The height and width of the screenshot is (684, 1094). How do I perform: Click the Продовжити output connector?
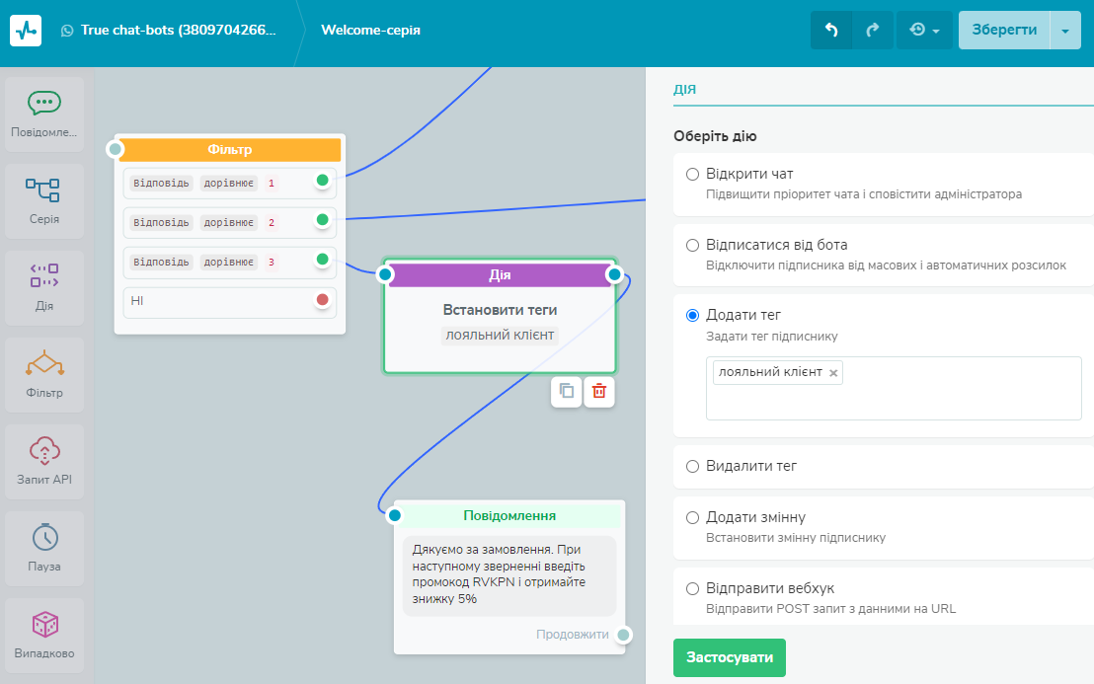tap(624, 636)
